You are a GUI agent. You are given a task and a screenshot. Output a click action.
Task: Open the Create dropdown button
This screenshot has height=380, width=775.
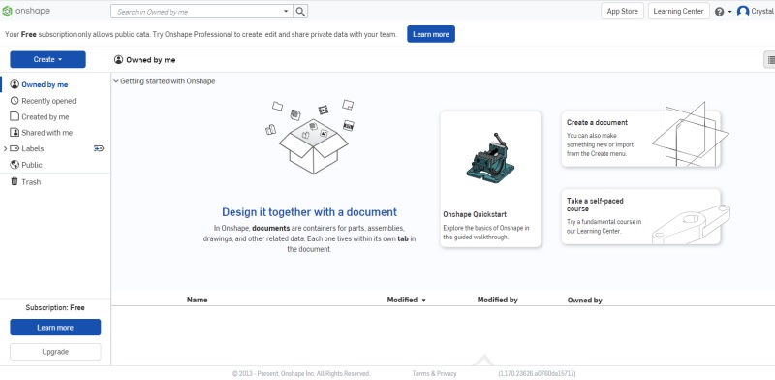(47, 59)
